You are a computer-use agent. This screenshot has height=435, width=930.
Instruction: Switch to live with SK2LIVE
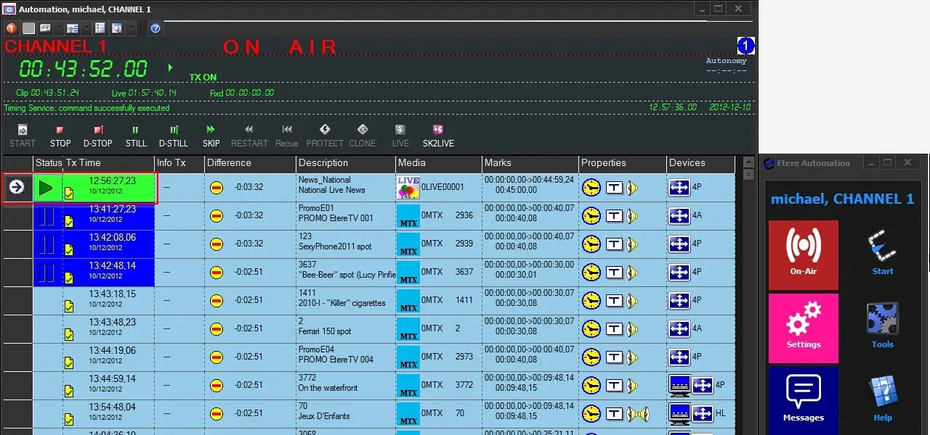point(437,135)
